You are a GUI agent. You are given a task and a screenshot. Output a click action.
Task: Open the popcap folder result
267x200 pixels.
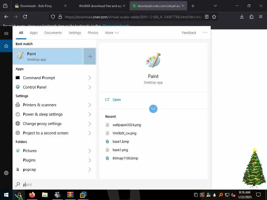(x=29, y=169)
